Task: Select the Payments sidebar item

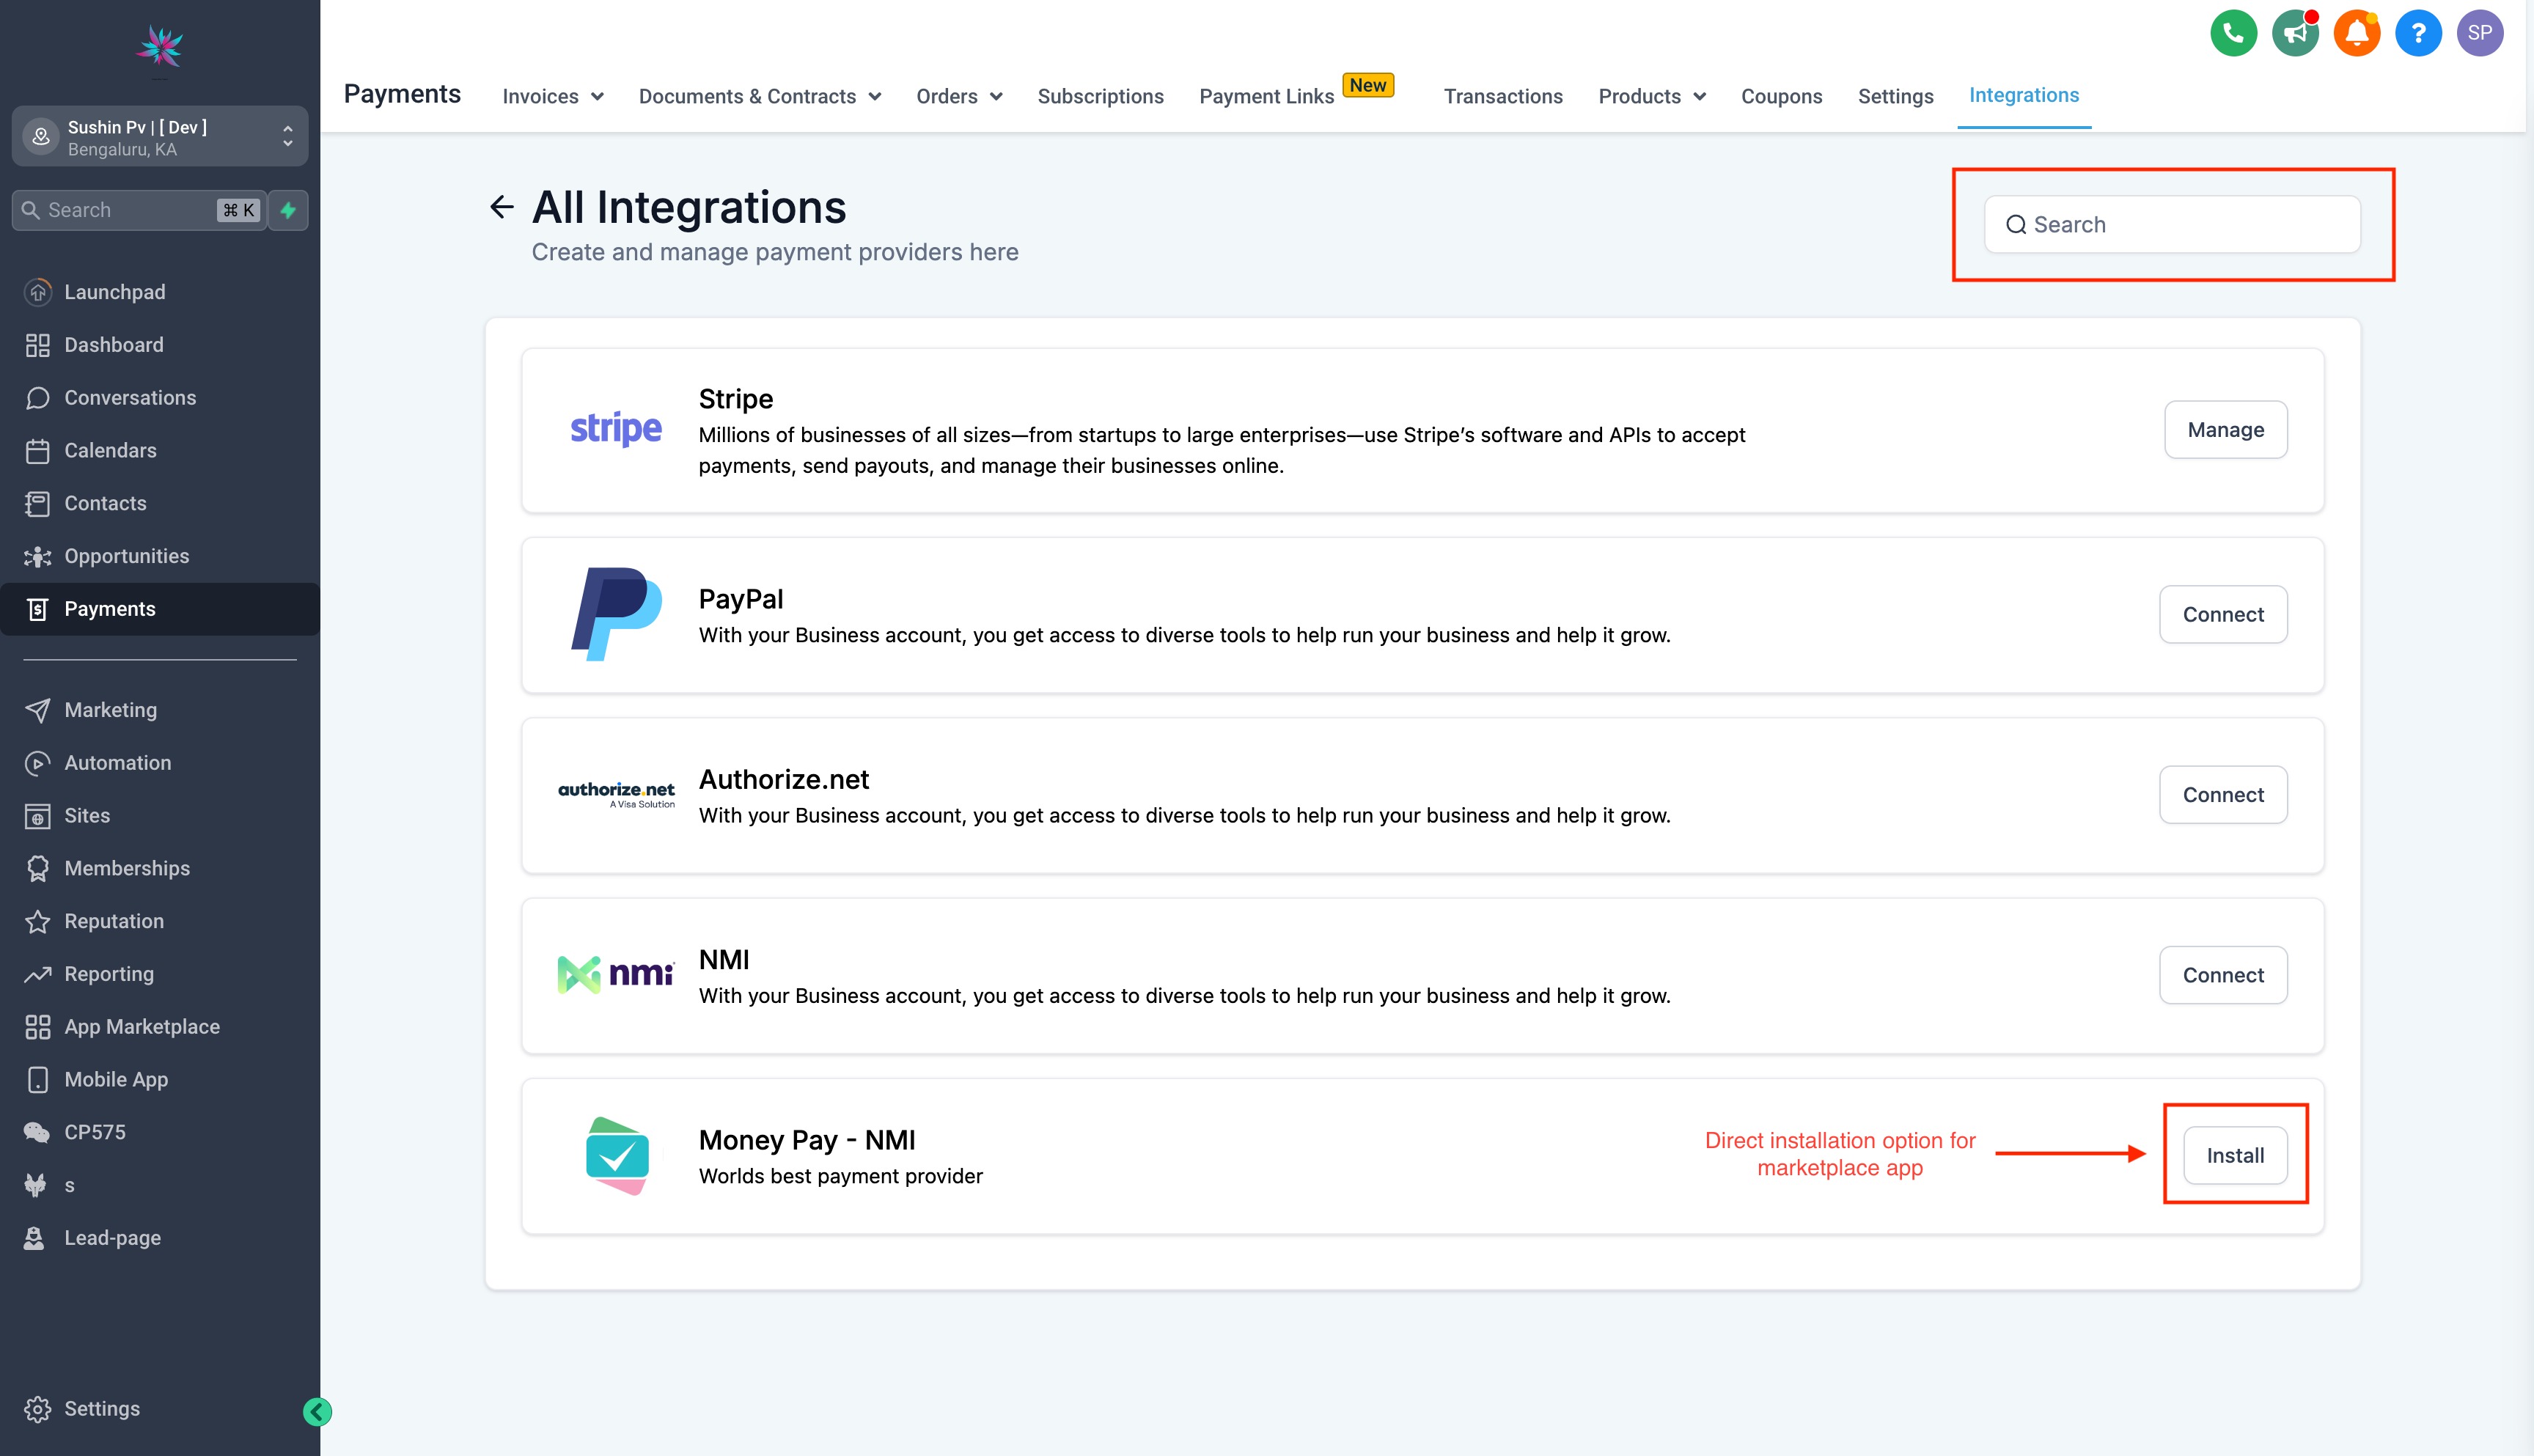Action: pos(160,609)
